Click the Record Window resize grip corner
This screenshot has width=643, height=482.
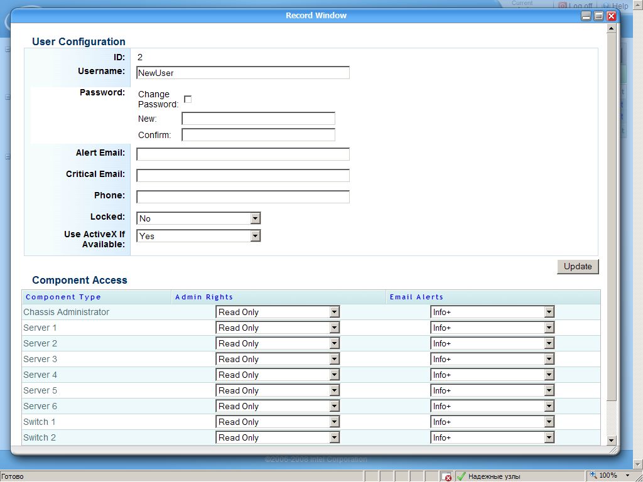coord(614,449)
